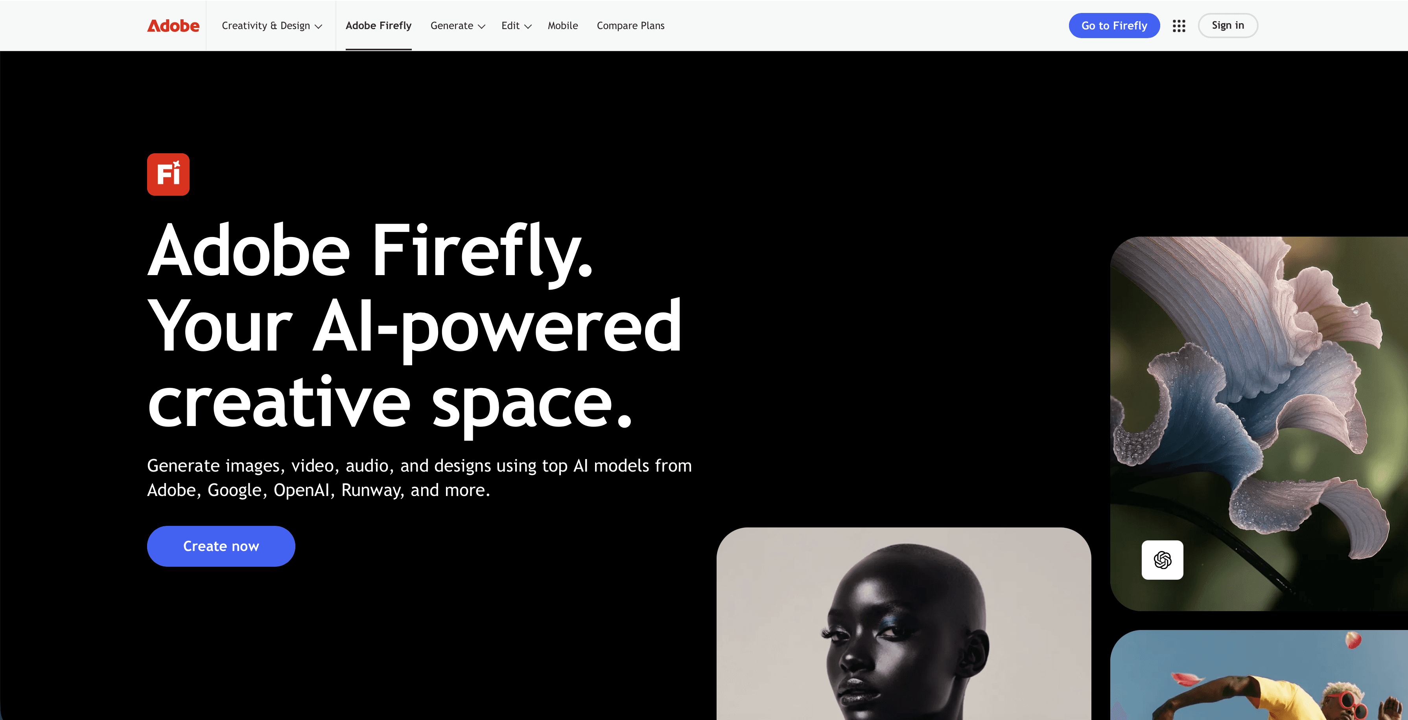Screen dimensions: 1408x720
Task: Click the Create now button
Action: [221, 546]
